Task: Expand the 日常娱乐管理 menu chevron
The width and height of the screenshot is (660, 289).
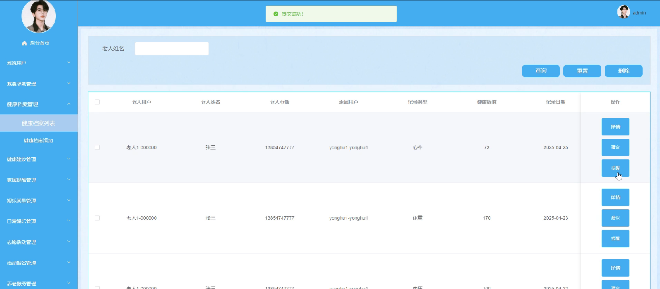Action: click(x=69, y=221)
